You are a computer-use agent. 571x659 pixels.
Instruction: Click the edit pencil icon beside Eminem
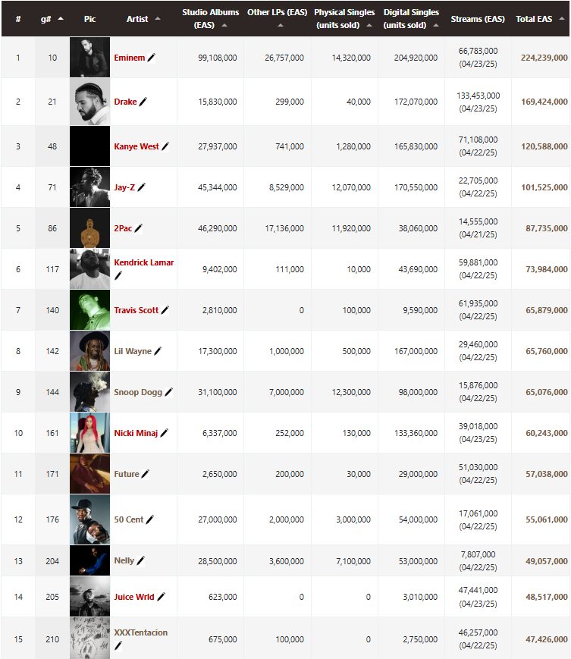point(152,58)
